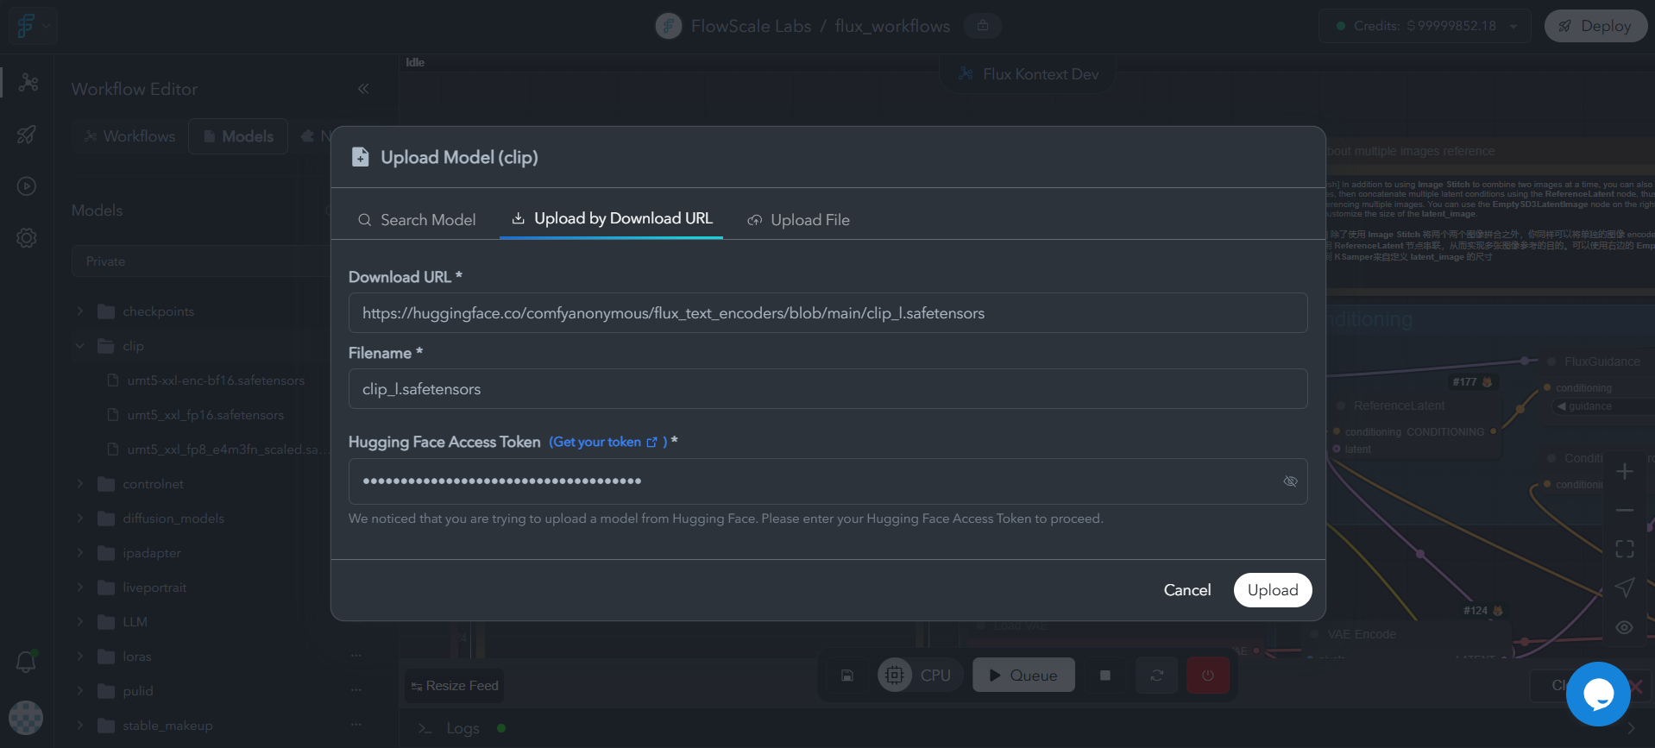The image size is (1655, 748).
Task: Open the play runs sidebar icon
Action: click(x=27, y=185)
